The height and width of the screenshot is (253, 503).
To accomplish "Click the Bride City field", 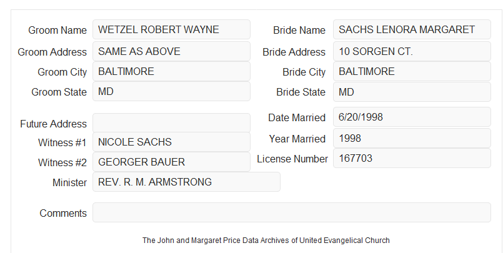I will pos(412,71).
